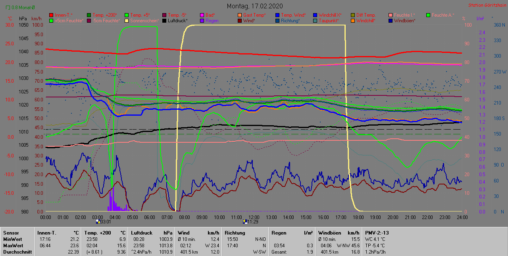Select the Sonnenschein legend label

pyautogui.click(x=144, y=20)
